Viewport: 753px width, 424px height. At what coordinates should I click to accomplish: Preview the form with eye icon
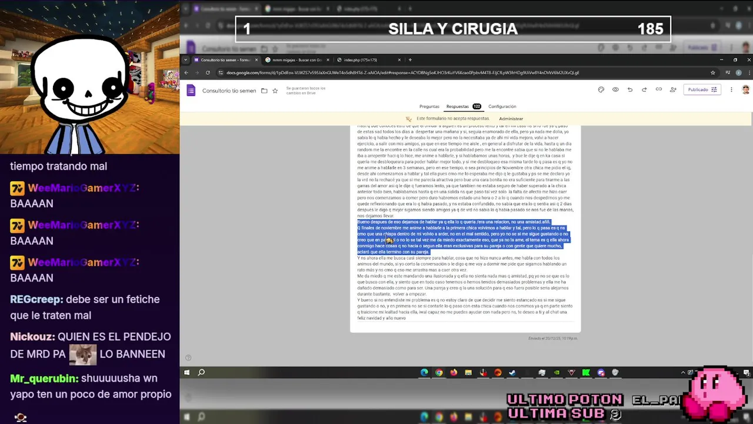(615, 90)
